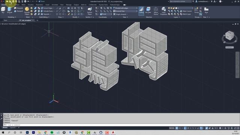Open the Start drawing tab
This screenshot has width=240, height=135.
[x=6, y=20]
